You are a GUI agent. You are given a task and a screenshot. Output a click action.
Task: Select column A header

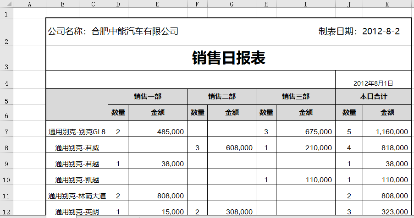29,4
